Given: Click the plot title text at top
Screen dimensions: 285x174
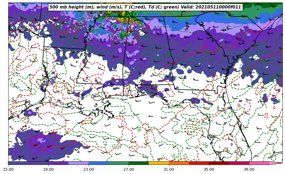Looking at the screenshot, I should pyautogui.click(x=145, y=7).
